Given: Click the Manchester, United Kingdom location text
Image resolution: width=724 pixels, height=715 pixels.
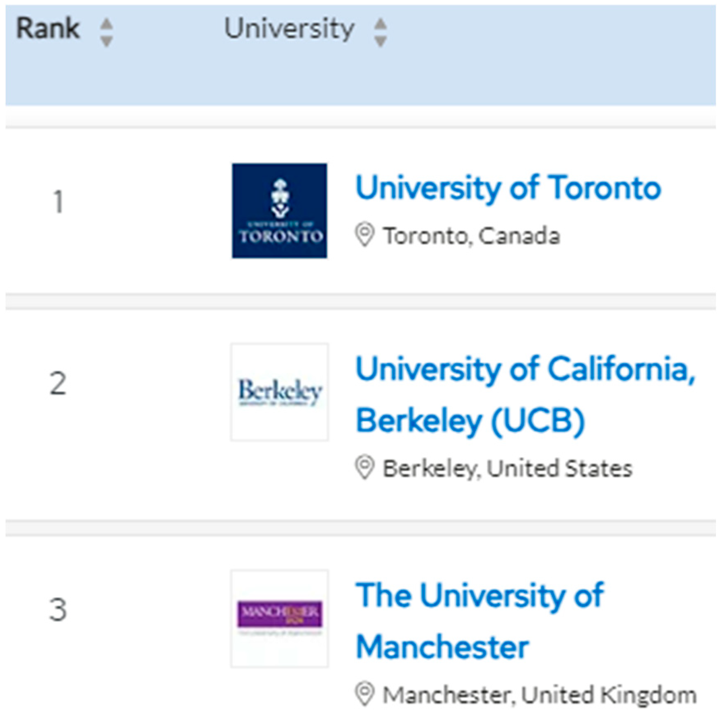Looking at the screenshot, I should tap(539, 695).
